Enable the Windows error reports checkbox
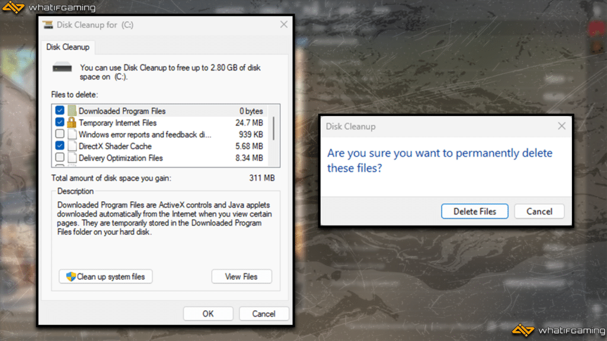 tap(60, 134)
